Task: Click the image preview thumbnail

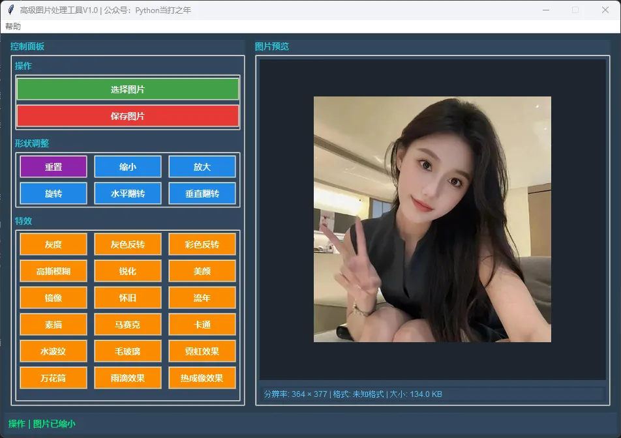Action: pos(432,218)
